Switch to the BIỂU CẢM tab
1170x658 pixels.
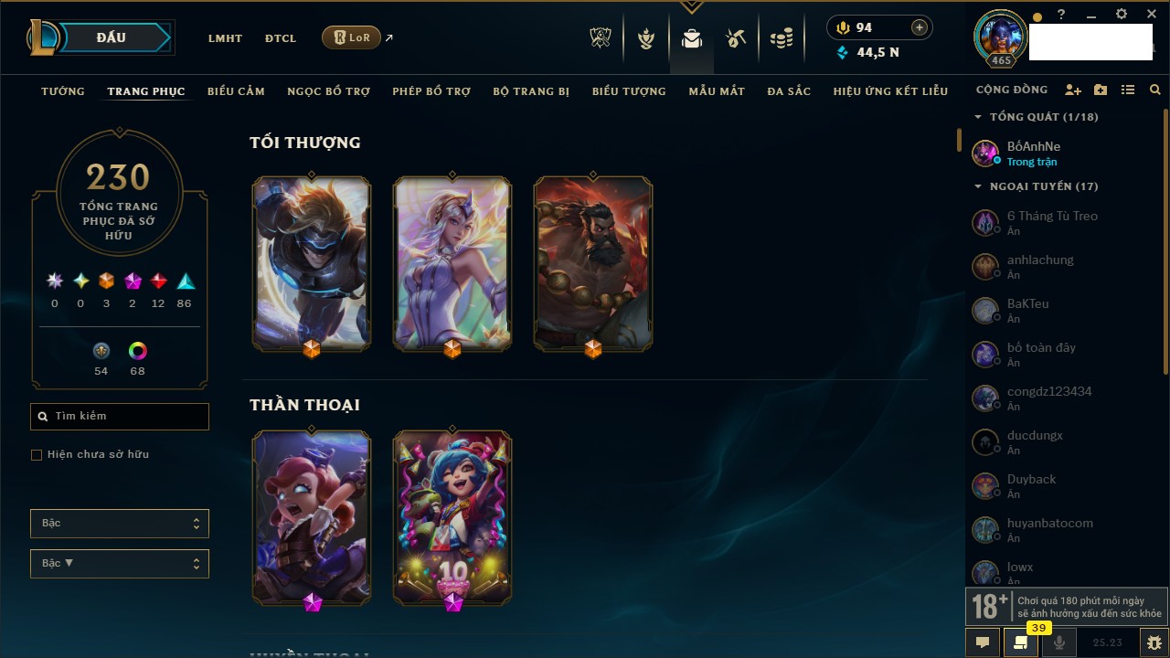(x=236, y=91)
